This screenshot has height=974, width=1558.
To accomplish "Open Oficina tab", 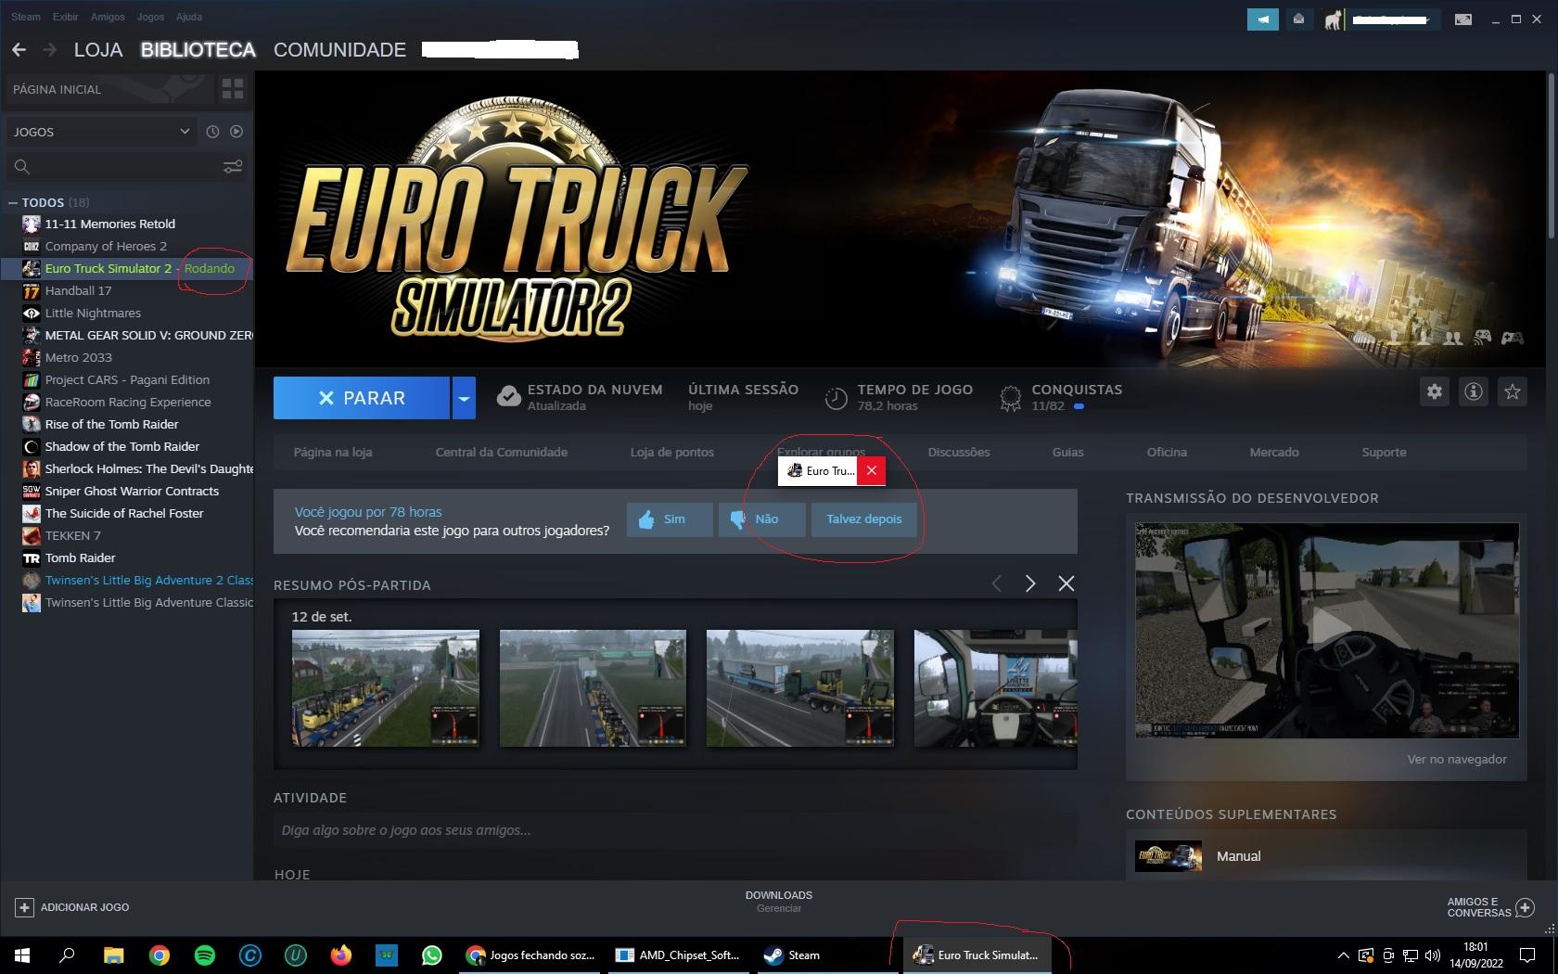I will (1167, 452).
